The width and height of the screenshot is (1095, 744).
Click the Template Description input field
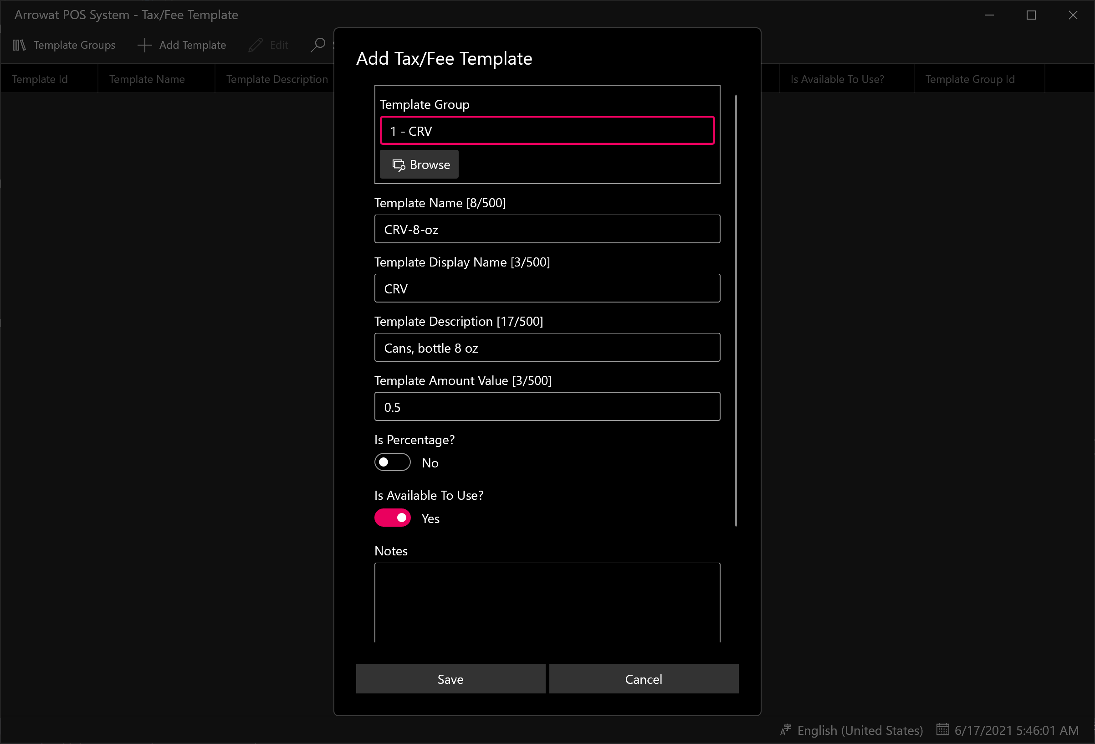(x=547, y=347)
